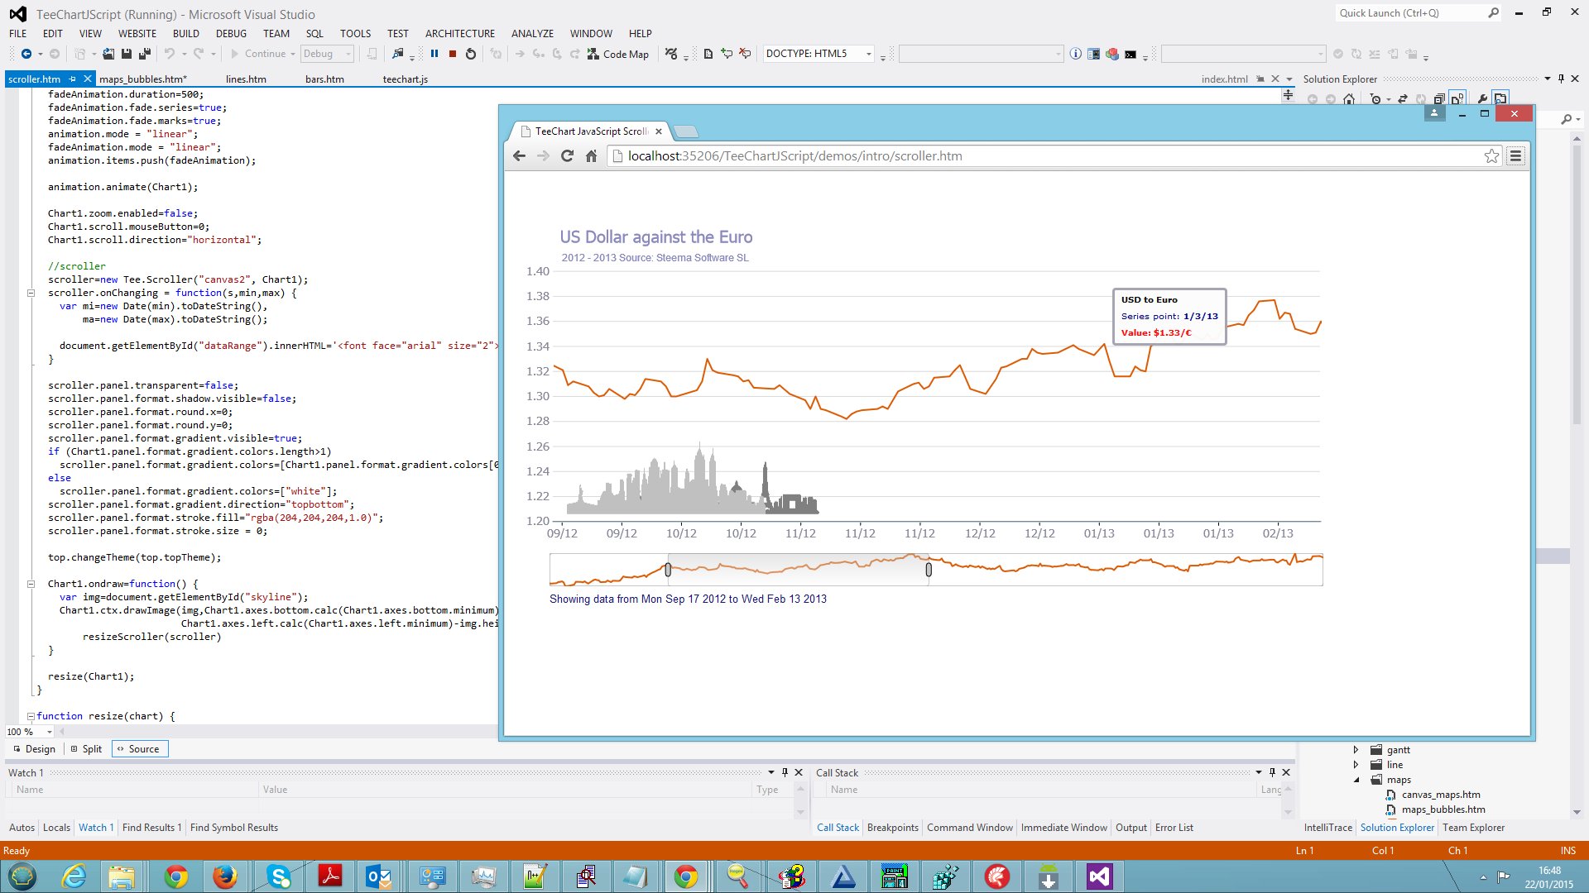This screenshot has height=893, width=1589.
Task: Pause debugging with Break All button
Action: 434,54
